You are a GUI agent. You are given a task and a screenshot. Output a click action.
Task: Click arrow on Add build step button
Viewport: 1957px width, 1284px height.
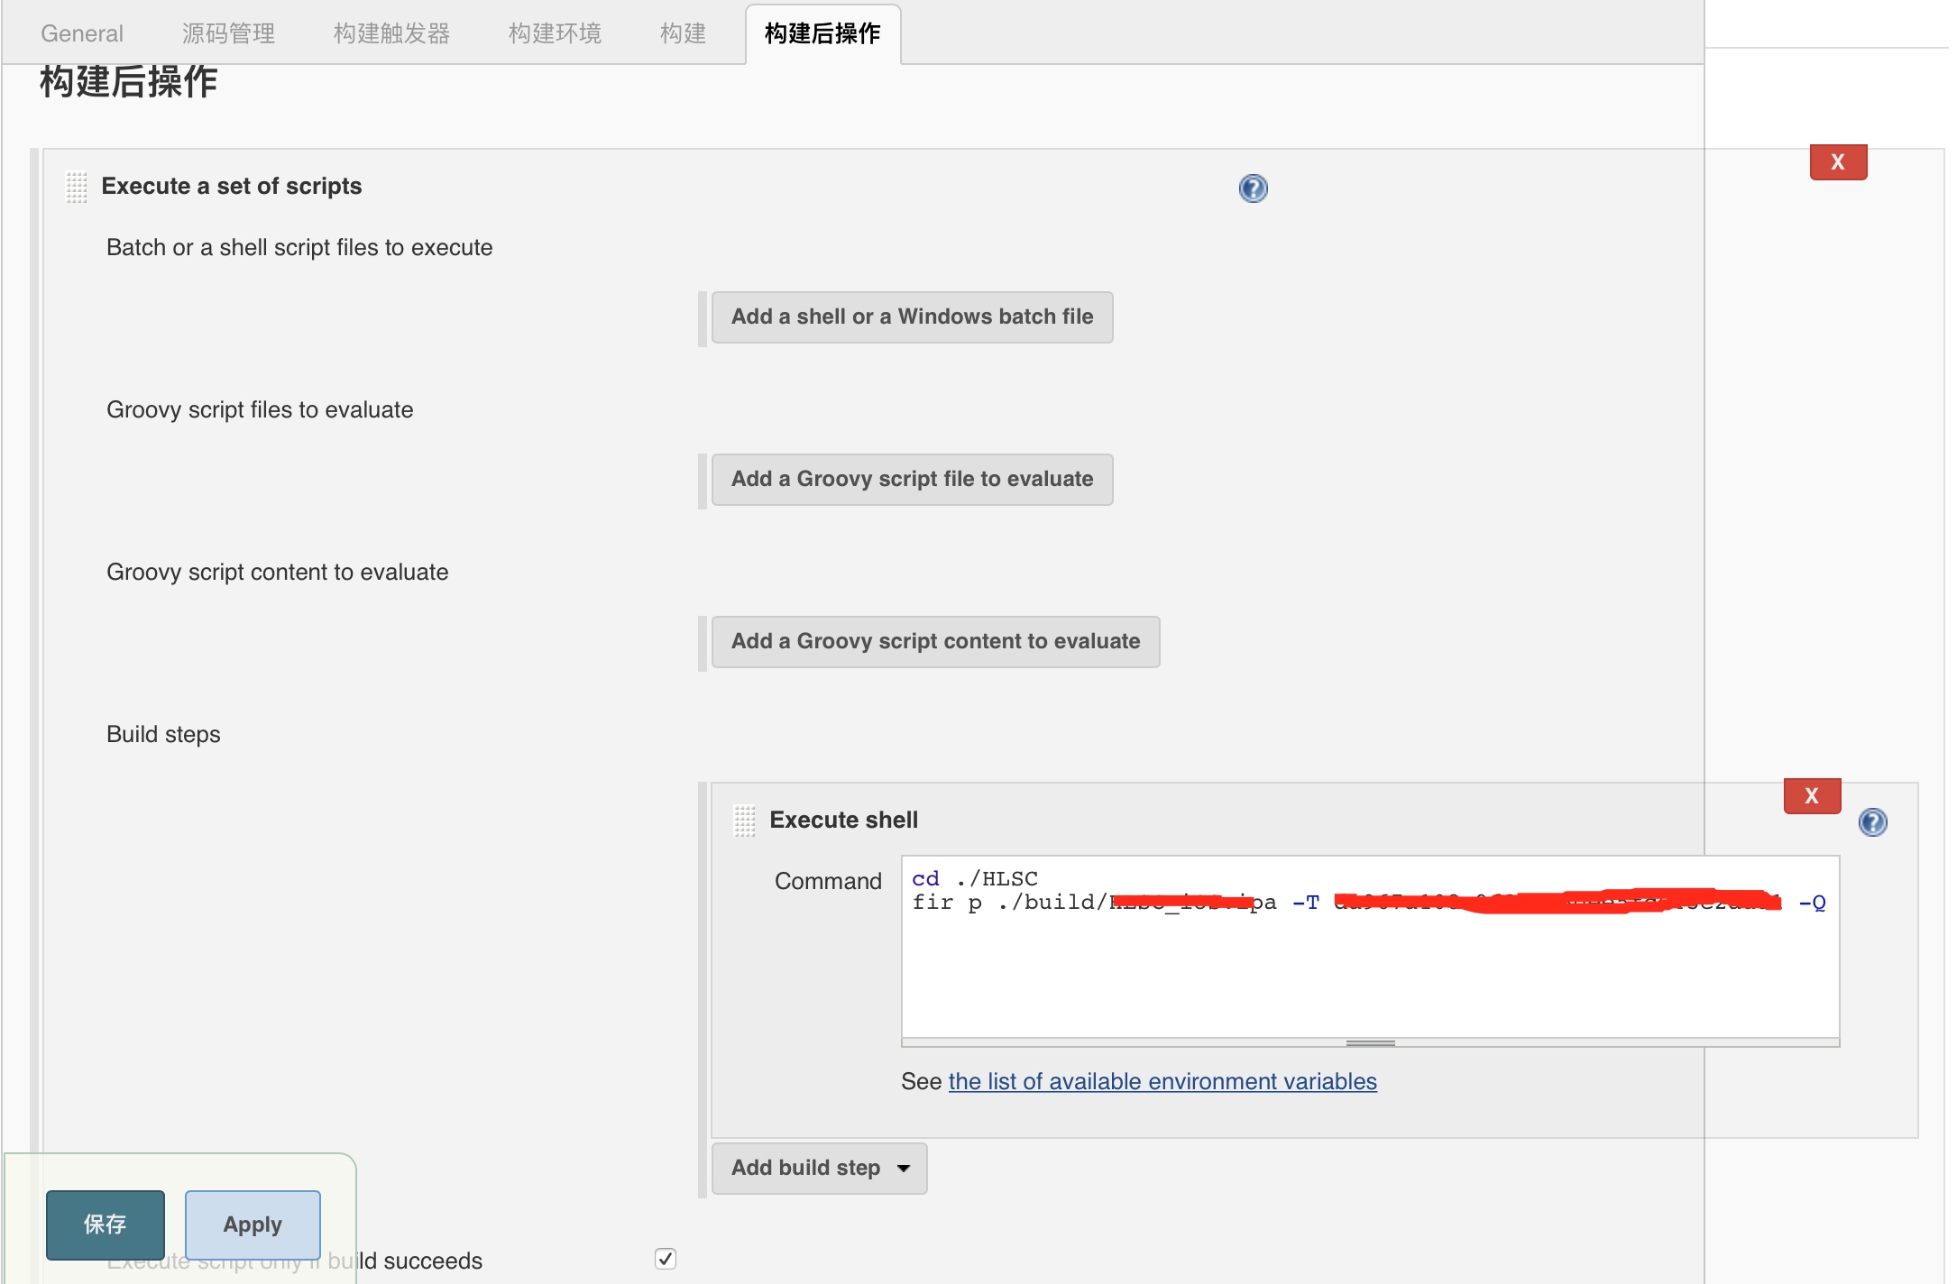click(904, 1169)
